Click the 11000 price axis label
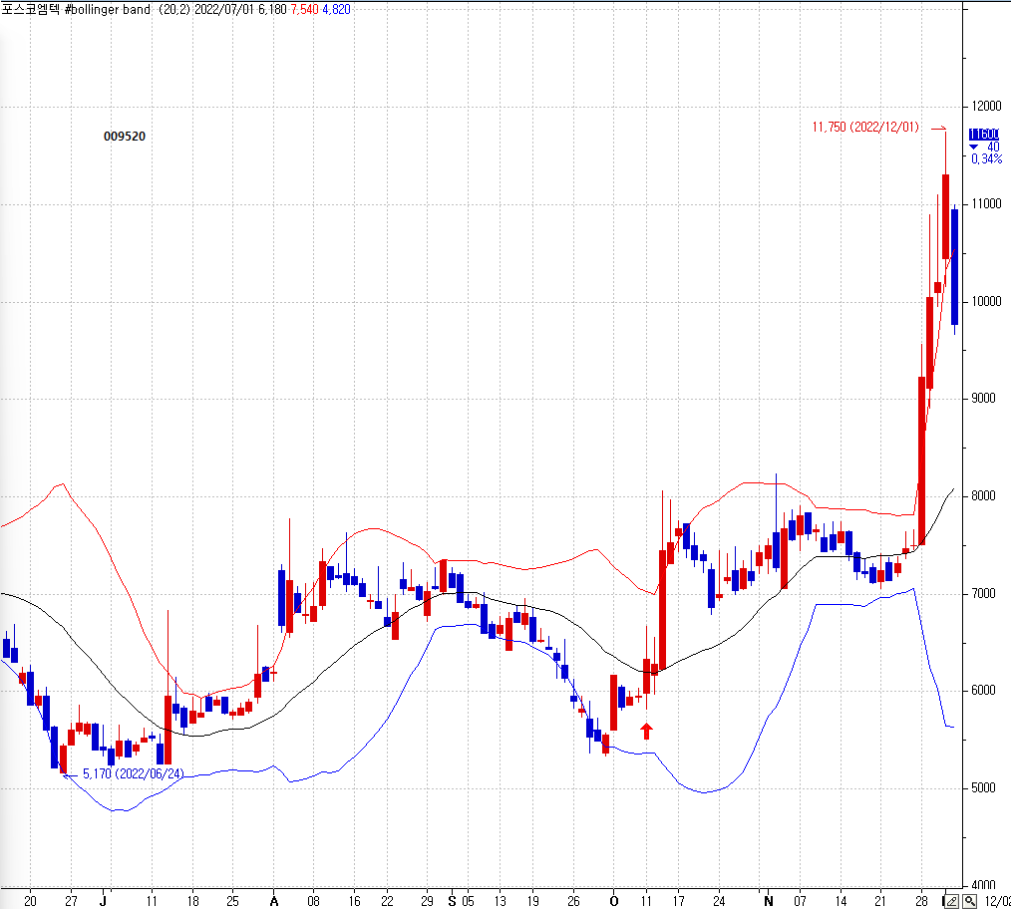The height and width of the screenshot is (909, 1011). (x=986, y=203)
